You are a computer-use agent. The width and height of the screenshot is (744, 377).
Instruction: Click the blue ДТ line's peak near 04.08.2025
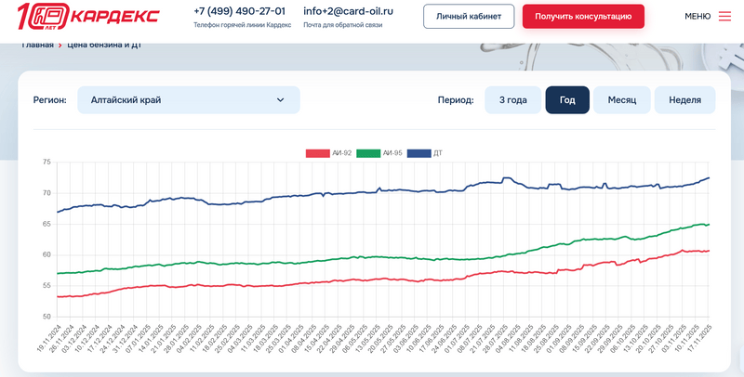pos(505,178)
